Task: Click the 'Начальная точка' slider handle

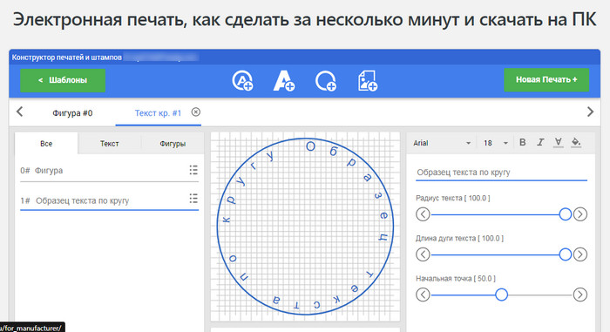Action: pyautogui.click(x=501, y=295)
